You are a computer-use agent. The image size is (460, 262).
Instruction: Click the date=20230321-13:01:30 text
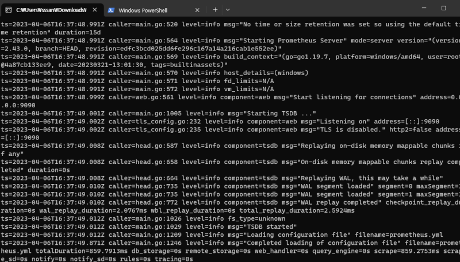(101, 65)
